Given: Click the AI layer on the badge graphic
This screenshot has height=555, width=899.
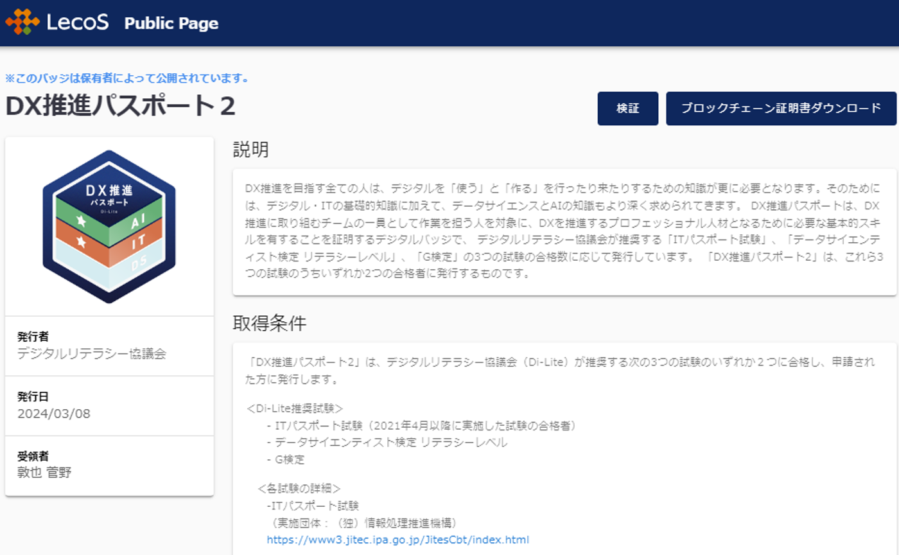Looking at the screenshot, I should pyautogui.click(x=137, y=222).
